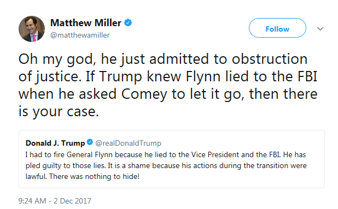Click the @realDonaldTrump handle
Image resolution: width=338 pixels, height=209 pixels.
(129, 143)
